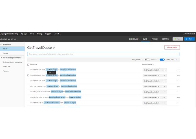Open options menu for the 'give me a quote from' row

179,86
